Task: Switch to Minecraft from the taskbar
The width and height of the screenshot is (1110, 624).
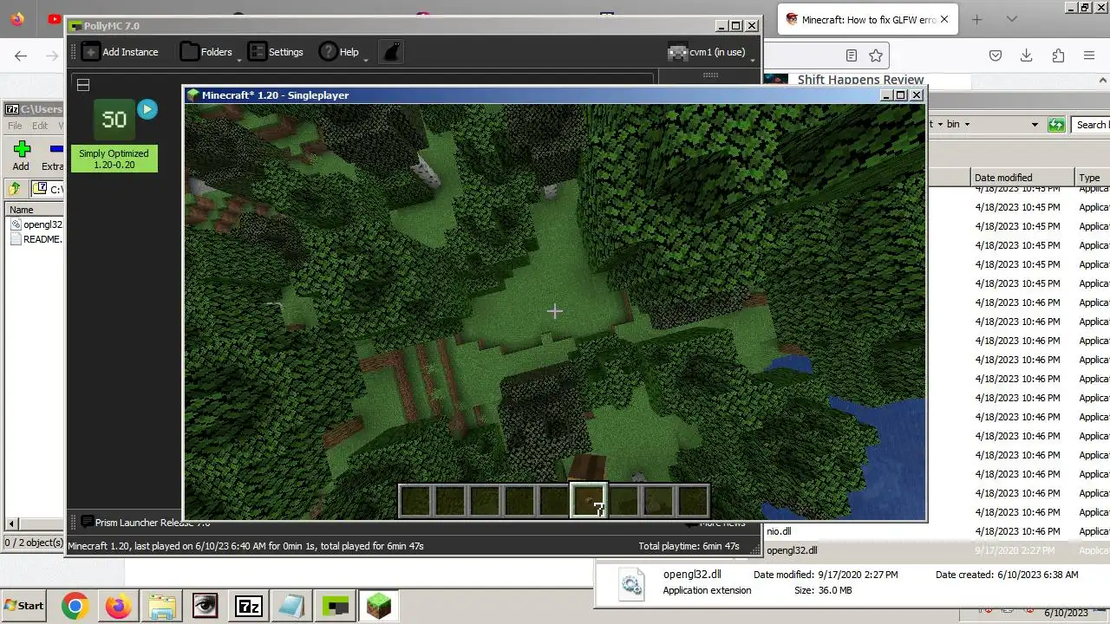Action: [x=378, y=606]
